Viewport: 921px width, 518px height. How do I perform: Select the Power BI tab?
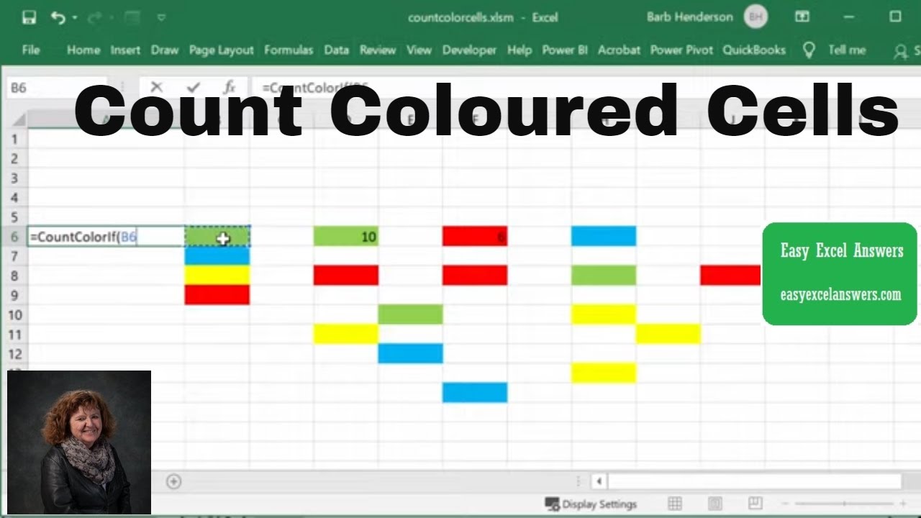coord(565,50)
